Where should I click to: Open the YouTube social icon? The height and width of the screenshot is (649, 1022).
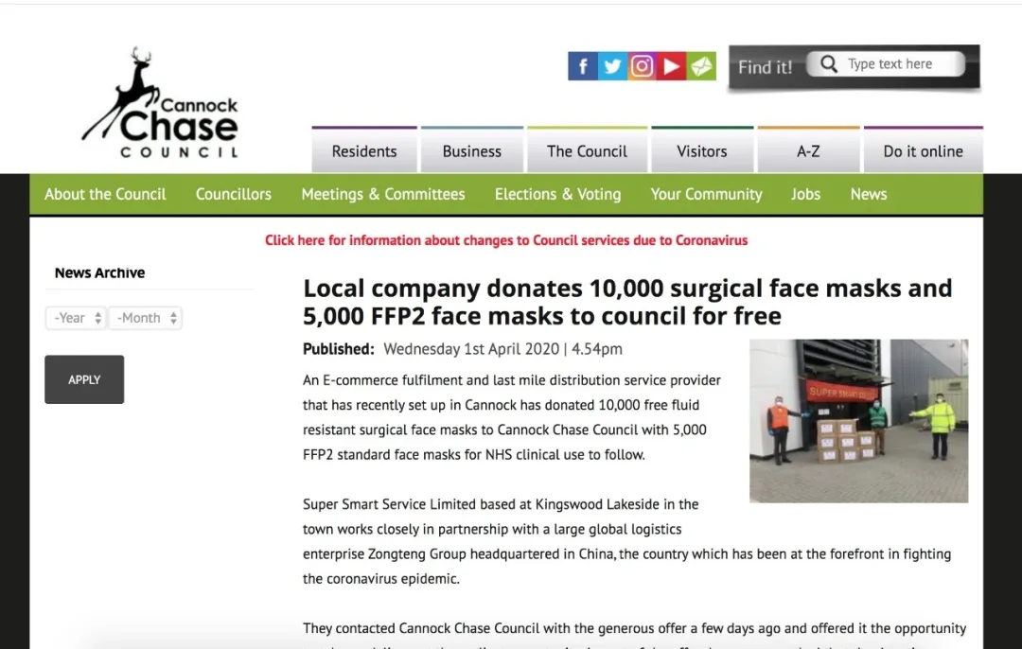coord(671,66)
